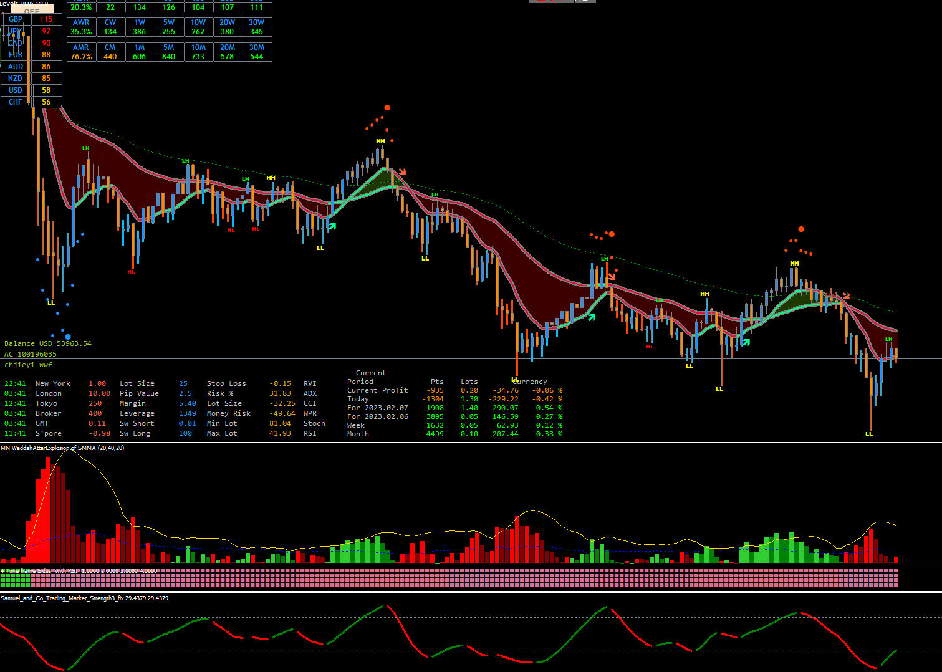Click the Stop Loss label
Screen dimensions: 942x672
(x=226, y=383)
